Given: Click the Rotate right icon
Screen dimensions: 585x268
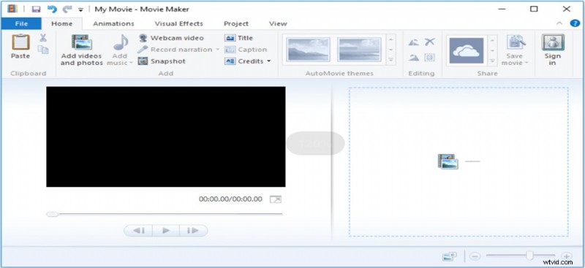Looking at the screenshot, I should [414, 58].
